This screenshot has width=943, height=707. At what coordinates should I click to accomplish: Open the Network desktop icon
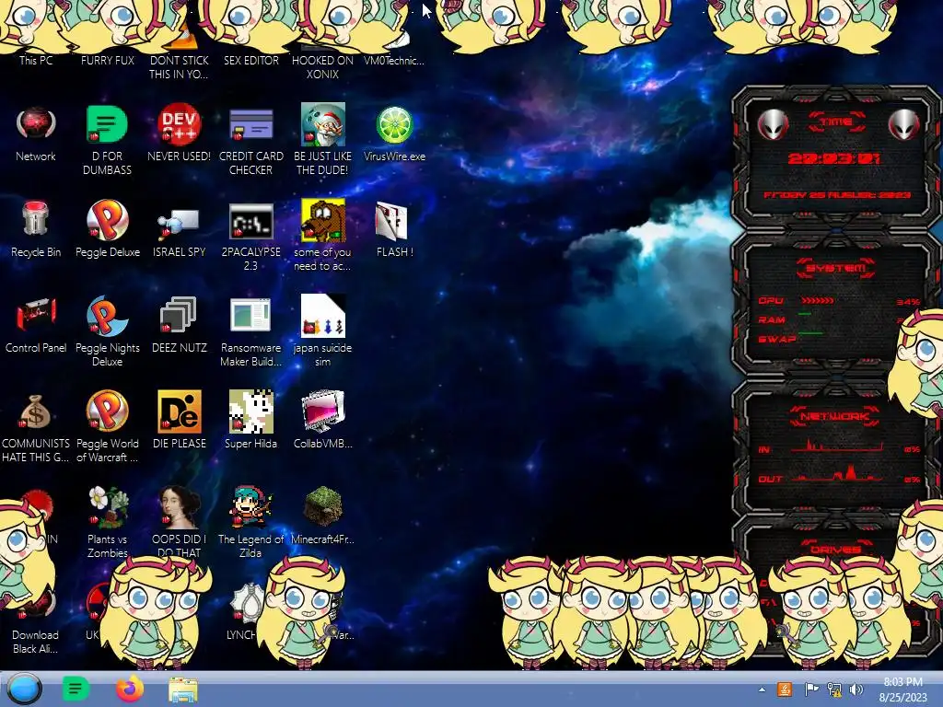coord(36,125)
